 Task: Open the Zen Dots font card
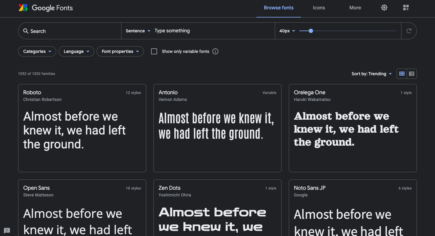click(217, 208)
